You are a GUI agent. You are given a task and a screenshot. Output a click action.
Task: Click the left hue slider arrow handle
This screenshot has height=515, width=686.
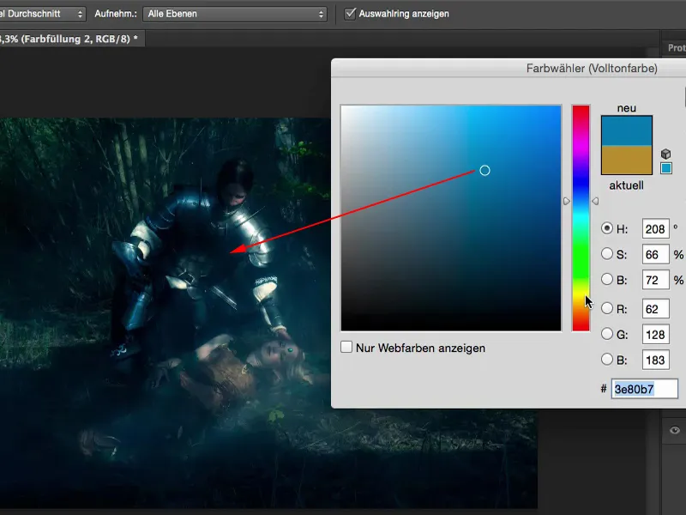click(567, 201)
